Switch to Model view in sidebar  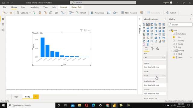tap(3, 30)
